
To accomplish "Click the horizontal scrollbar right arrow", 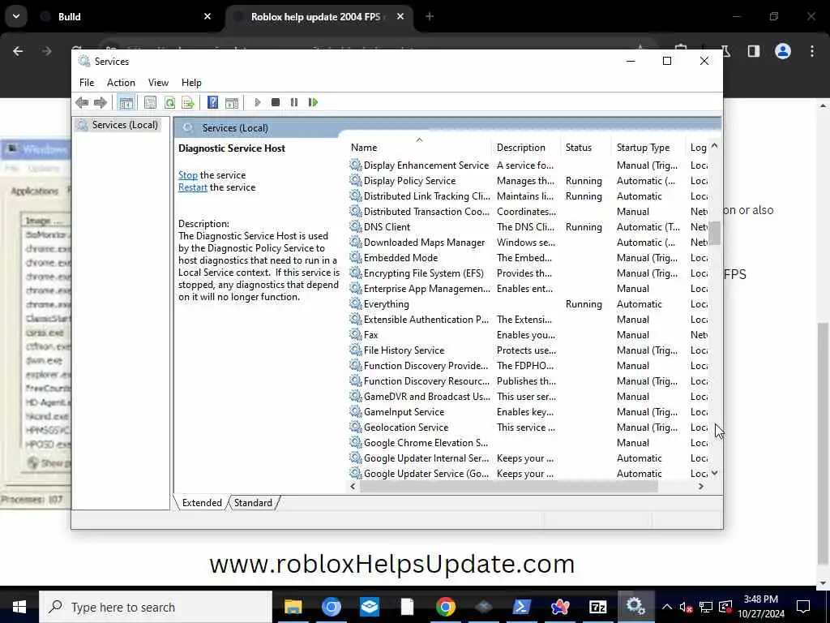I will click(701, 487).
